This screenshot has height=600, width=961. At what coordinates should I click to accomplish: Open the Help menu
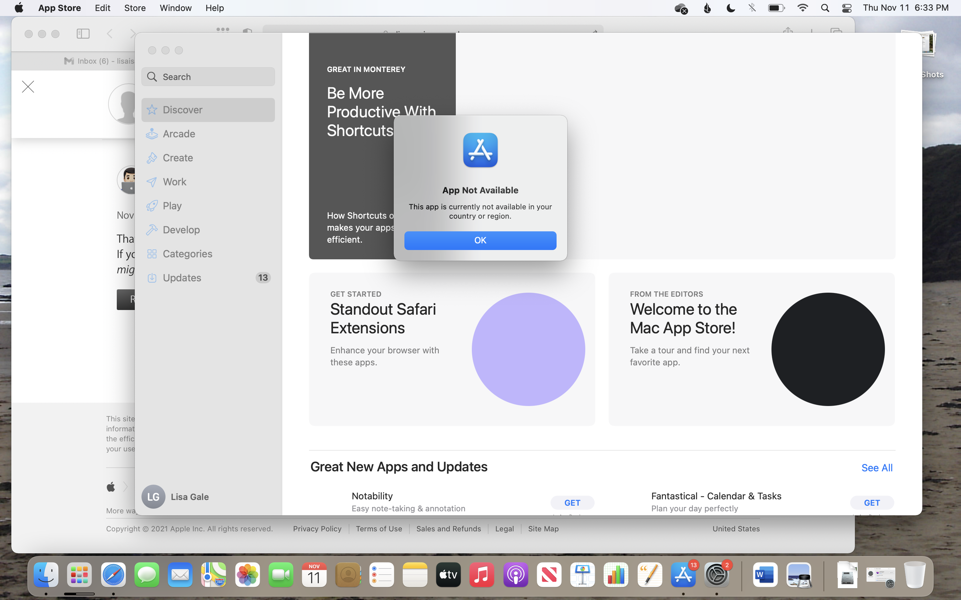215,8
